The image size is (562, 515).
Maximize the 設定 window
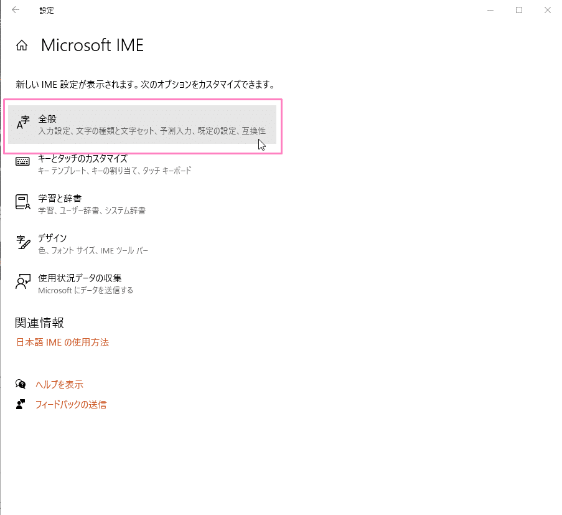[519, 10]
